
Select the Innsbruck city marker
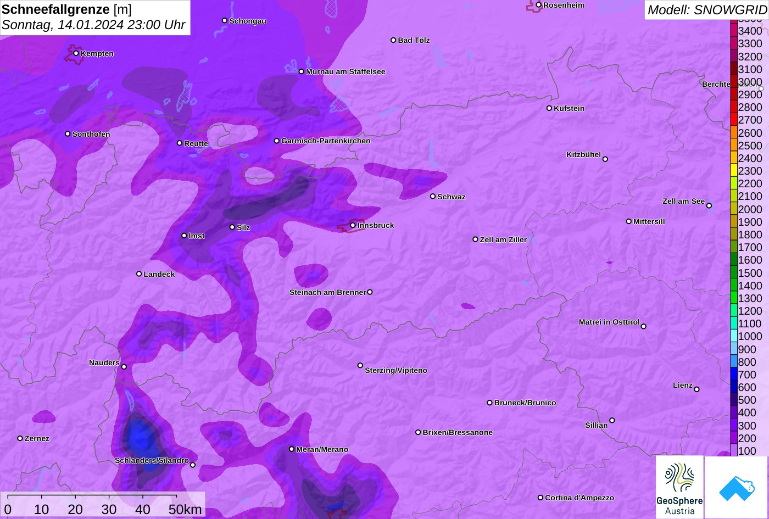353,225
